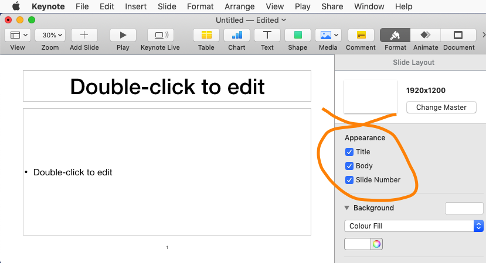Screen dimensions: 486x263
Task: Open the Format menu
Action: [x=200, y=6]
